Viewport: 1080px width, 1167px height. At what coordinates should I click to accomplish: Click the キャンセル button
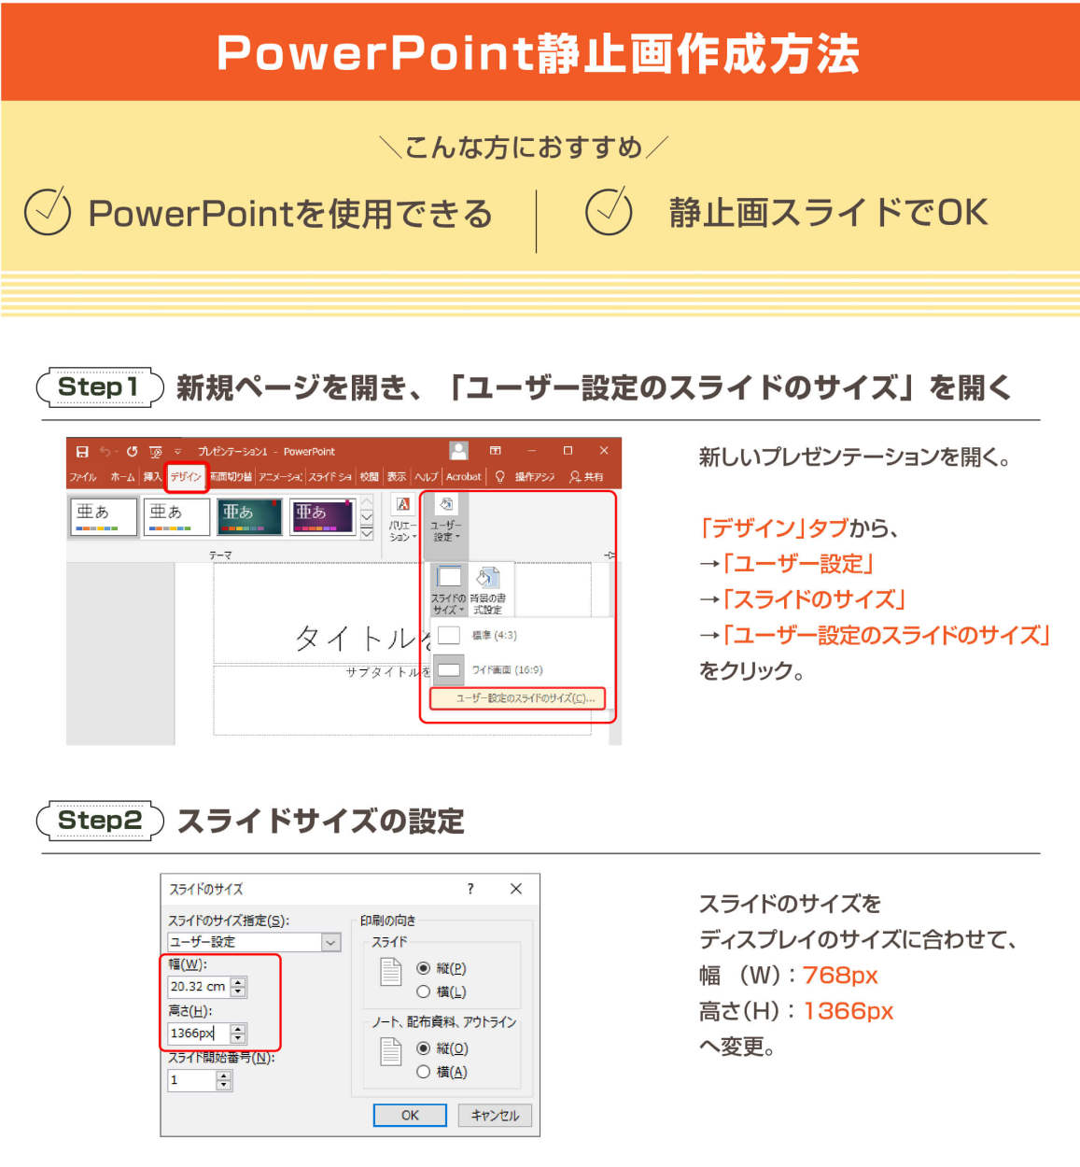click(495, 1116)
